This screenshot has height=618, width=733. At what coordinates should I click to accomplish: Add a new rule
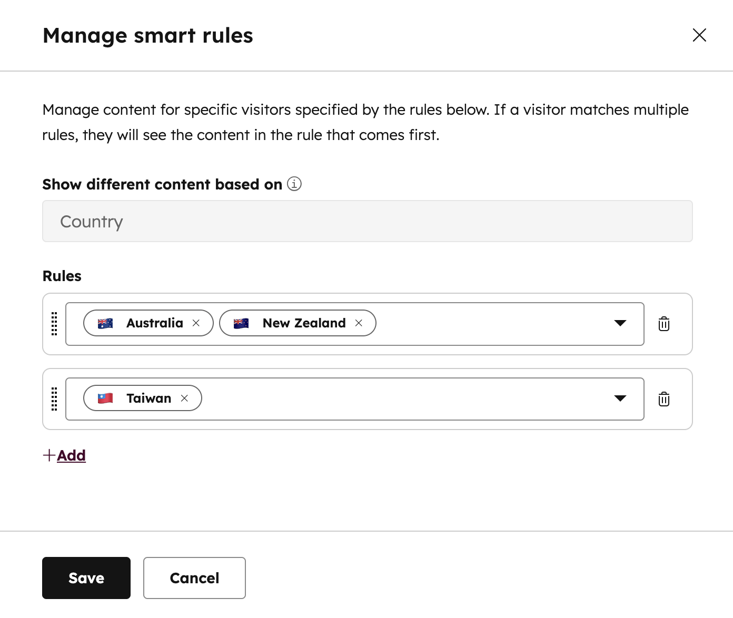click(x=64, y=455)
